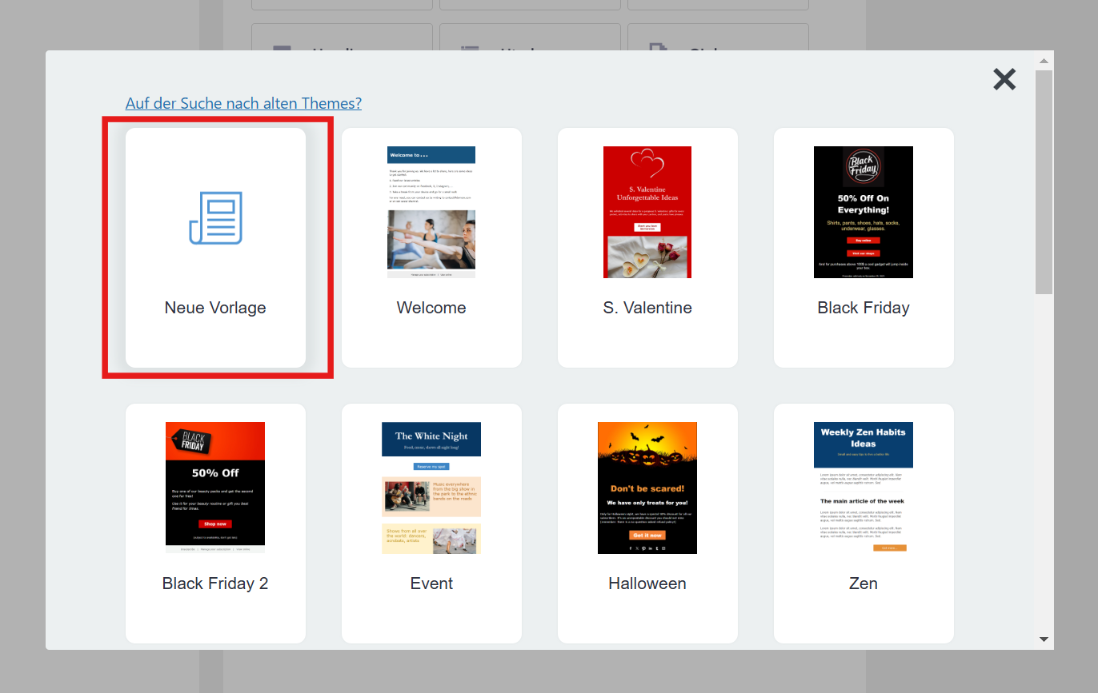
Task: Open 'Auf der Suche nach alten Themes?' link
Action: (243, 103)
